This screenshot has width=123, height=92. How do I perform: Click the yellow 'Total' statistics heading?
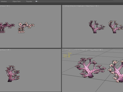[x=70, y=53]
